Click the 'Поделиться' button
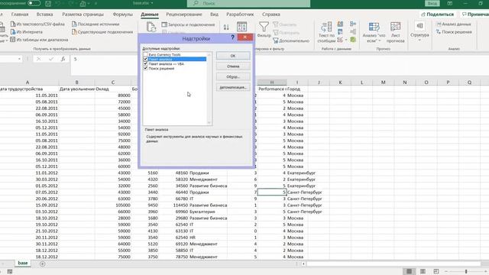 pyautogui.click(x=437, y=15)
